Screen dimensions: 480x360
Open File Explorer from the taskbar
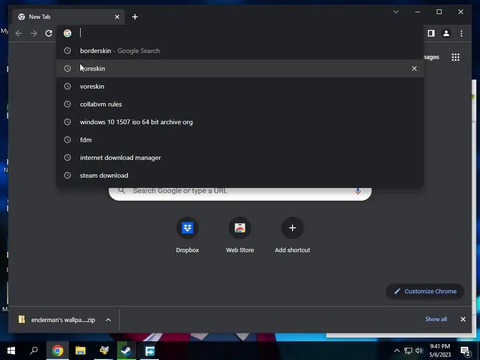(81, 351)
